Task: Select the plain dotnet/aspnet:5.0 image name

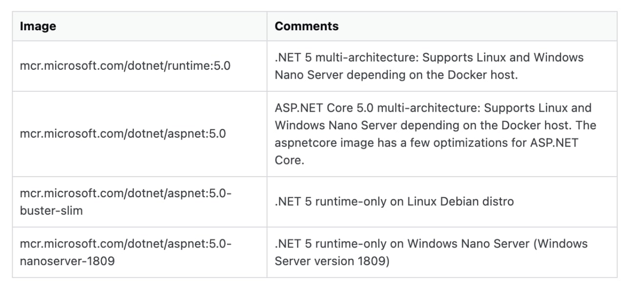Action: (x=123, y=133)
